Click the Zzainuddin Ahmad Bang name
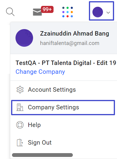Screen dimensions: 117x159 [75, 34]
